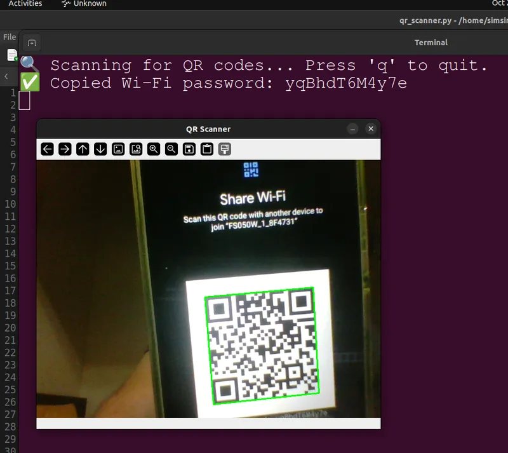This screenshot has width=508, height=453.
Task: Click the terminal cursor block
Action: coord(24,100)
